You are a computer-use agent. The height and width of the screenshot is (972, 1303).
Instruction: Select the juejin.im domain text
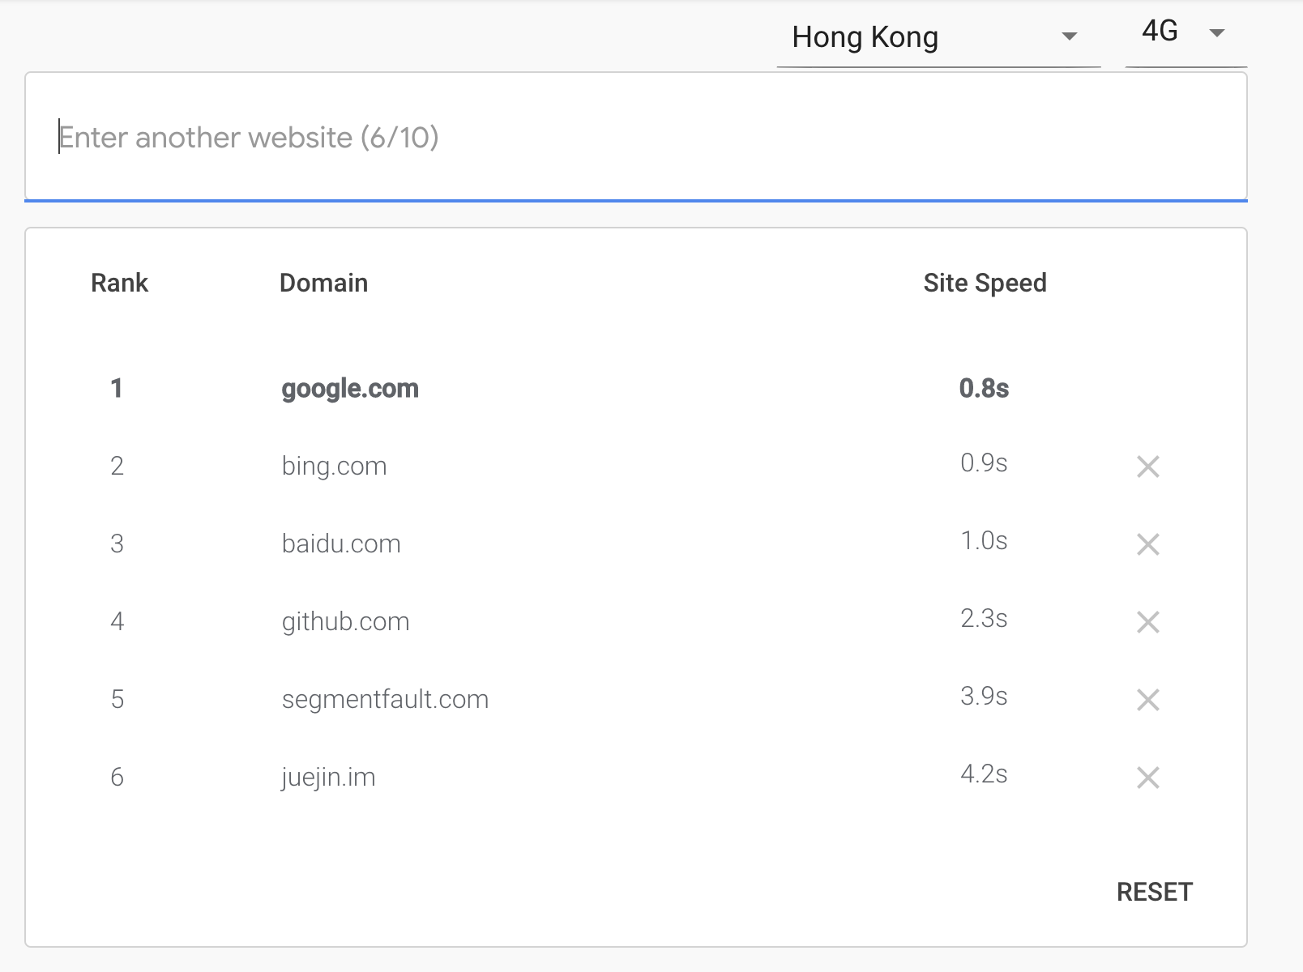click(328, 778)
